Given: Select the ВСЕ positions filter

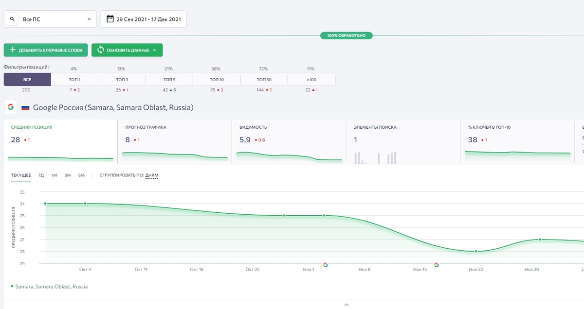Looking at the screenshot, I should (x=27, y=79).
